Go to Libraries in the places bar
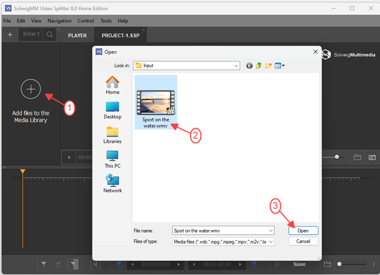The height and width of the screenshot is (275, 380). tap(112, 135)
